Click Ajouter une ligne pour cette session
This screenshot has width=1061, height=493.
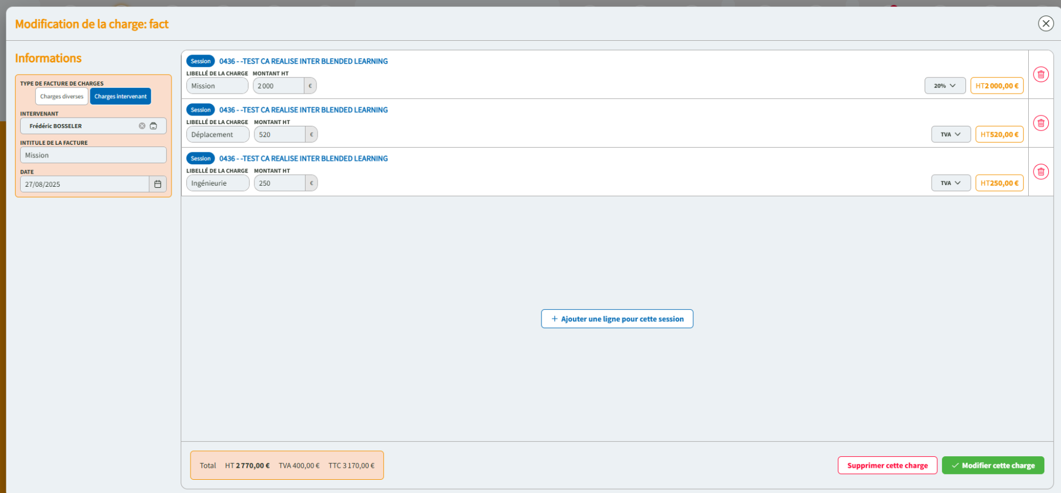pyautogui.click(x=617, y=319)
